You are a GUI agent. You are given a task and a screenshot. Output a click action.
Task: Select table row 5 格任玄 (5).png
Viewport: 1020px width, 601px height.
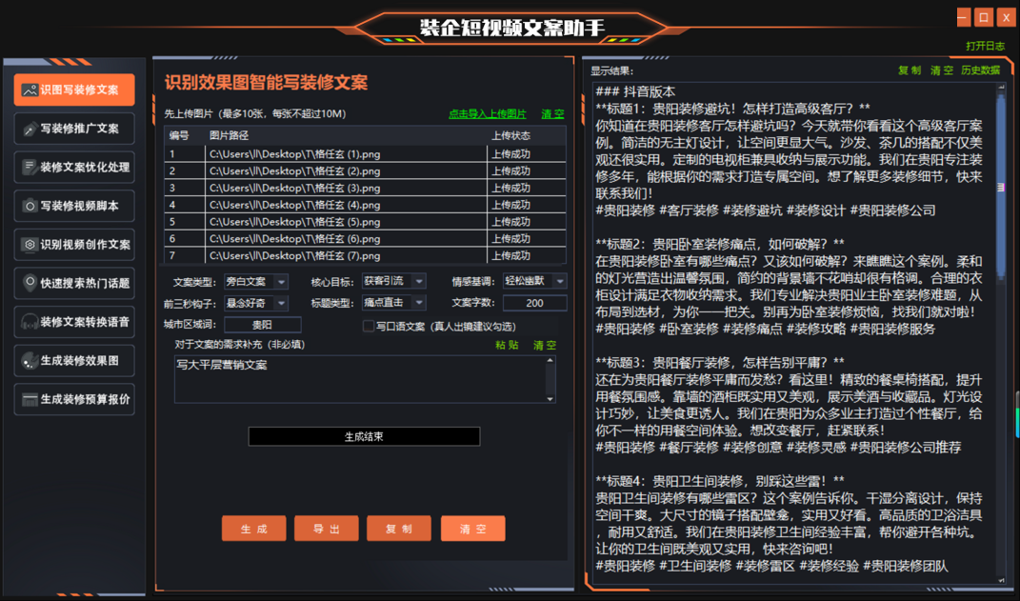[x=365, y=222]
